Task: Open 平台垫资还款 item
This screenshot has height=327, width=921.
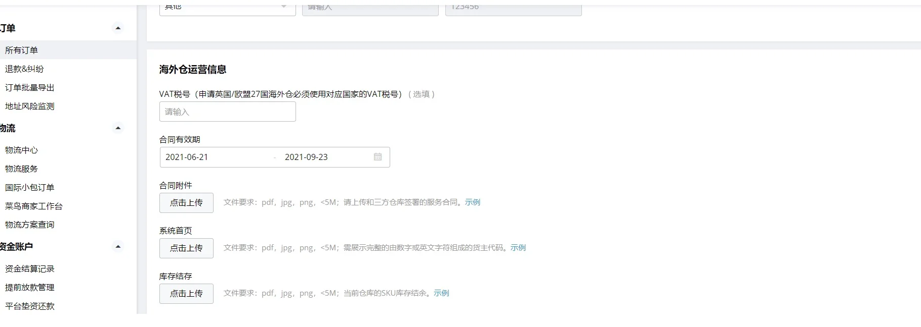Action: [30, 306]
